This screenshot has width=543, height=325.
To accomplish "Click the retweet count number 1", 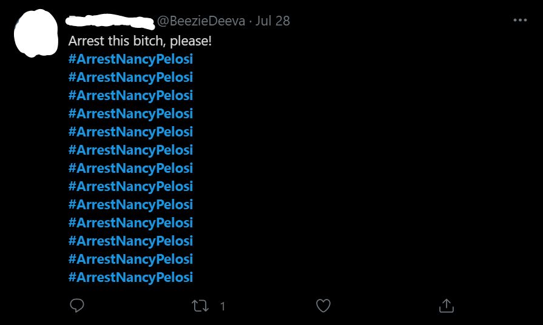I will [223, 307].
